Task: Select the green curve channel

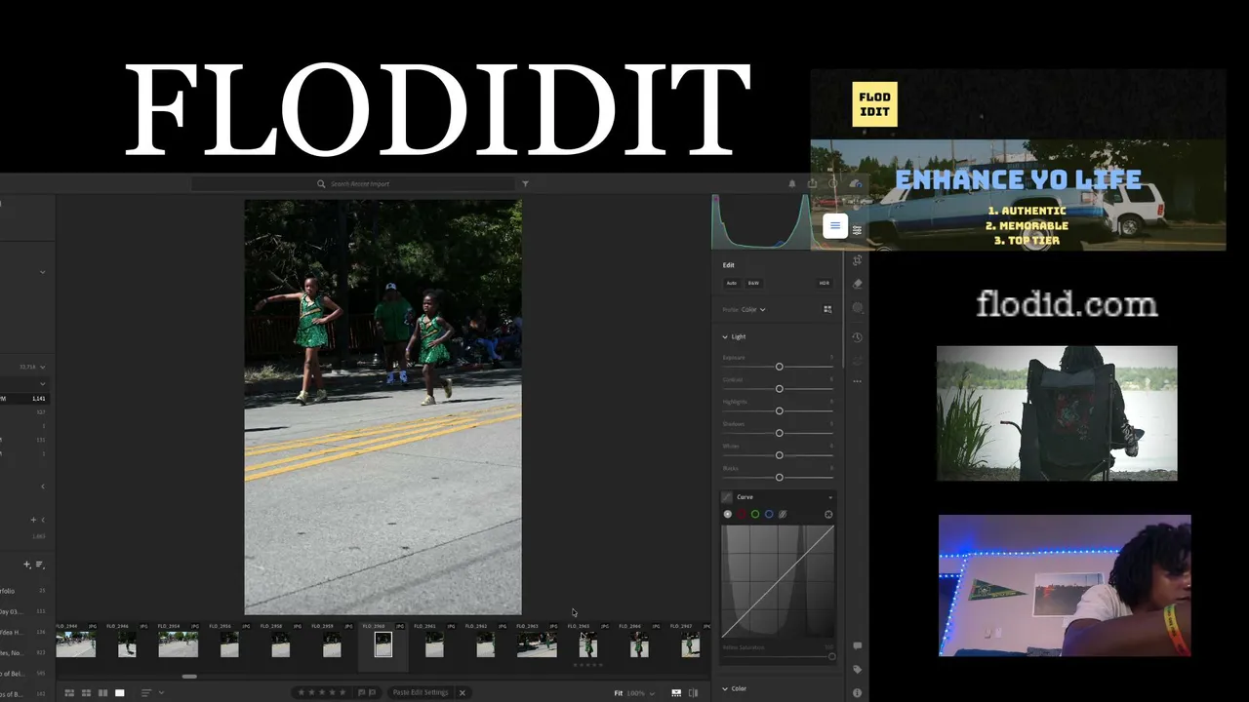Action: (x=754, y=514)
